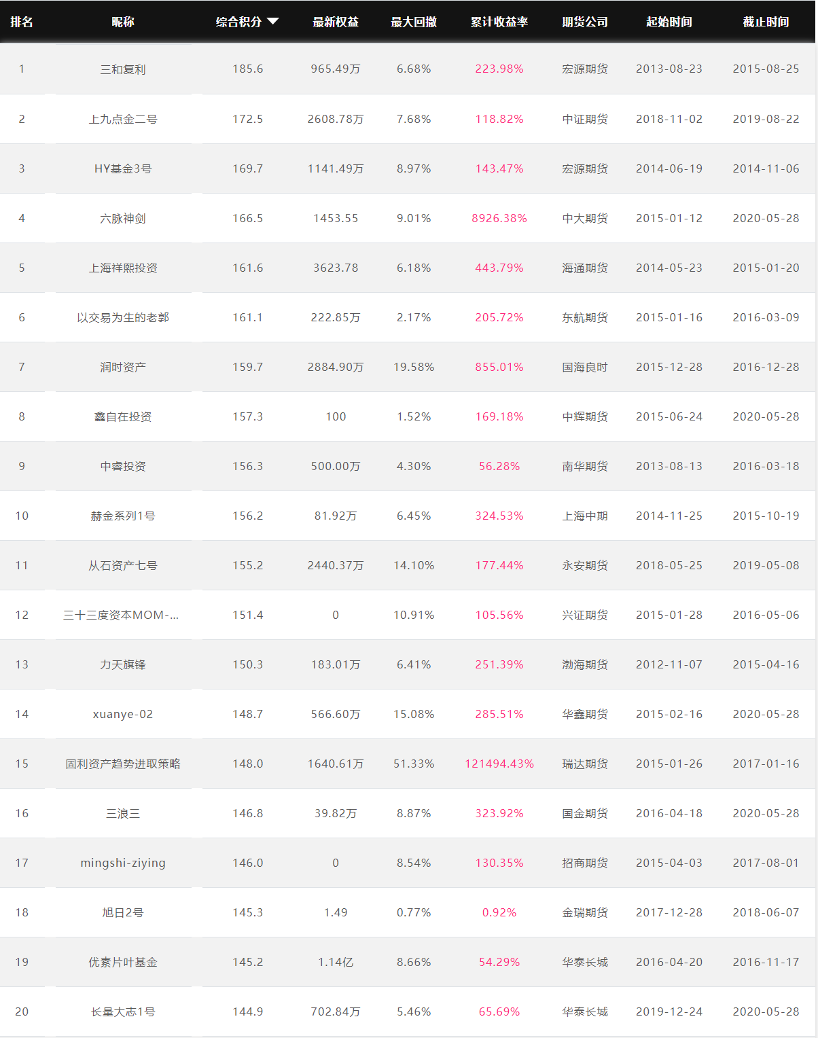818x1038 pixels.
Task: Click the nickname HY基金3号
Action: pos(123,168)
